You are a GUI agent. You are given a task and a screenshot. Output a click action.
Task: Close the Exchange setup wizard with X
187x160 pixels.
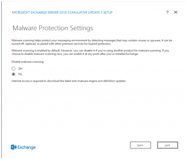click(176, 12)
